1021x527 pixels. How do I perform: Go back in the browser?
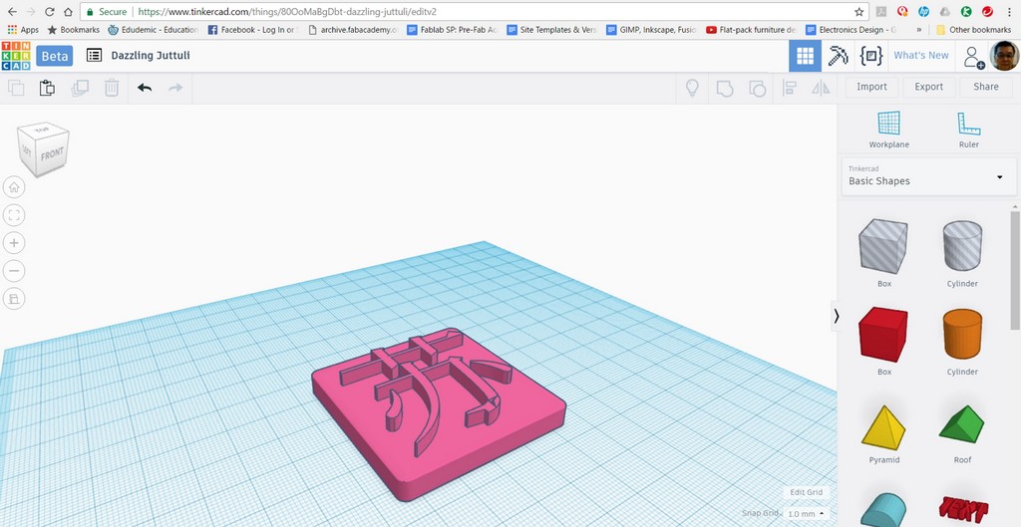point(12,12)
